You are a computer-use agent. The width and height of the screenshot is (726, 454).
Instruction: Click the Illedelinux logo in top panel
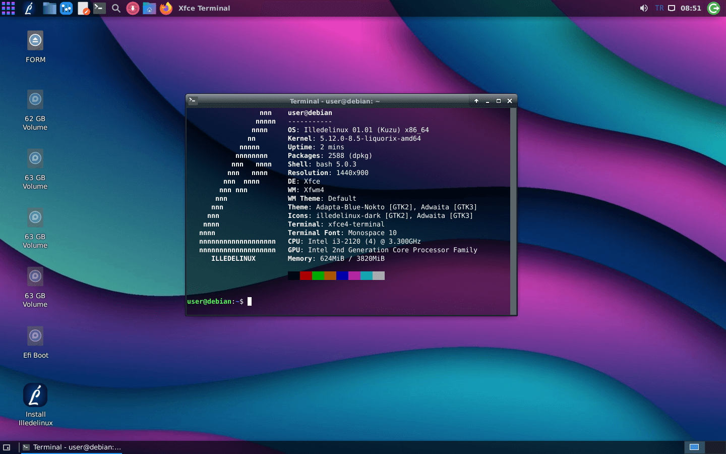click(29, 8)
